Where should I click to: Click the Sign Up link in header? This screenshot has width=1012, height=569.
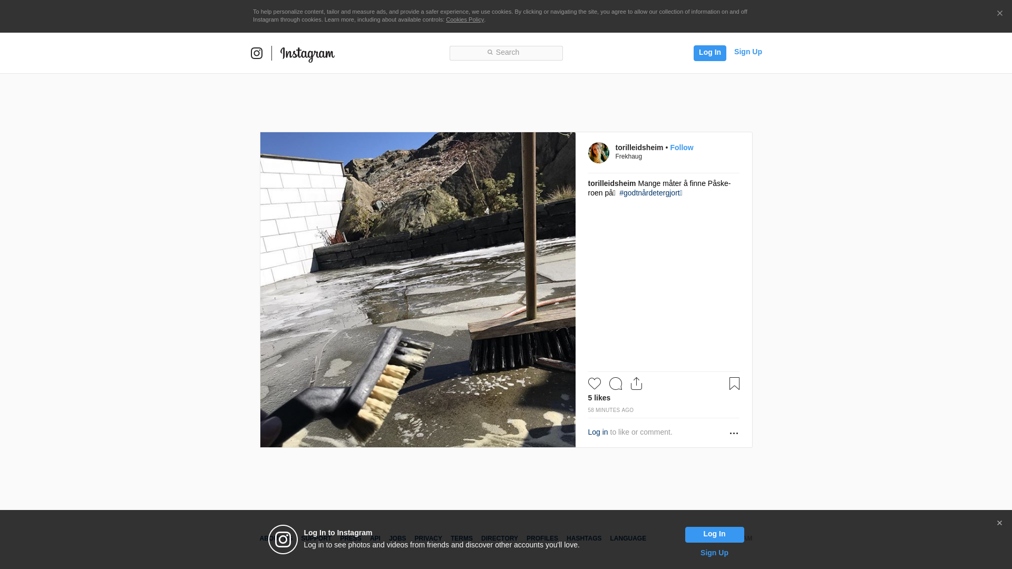[x=748, y=52]
